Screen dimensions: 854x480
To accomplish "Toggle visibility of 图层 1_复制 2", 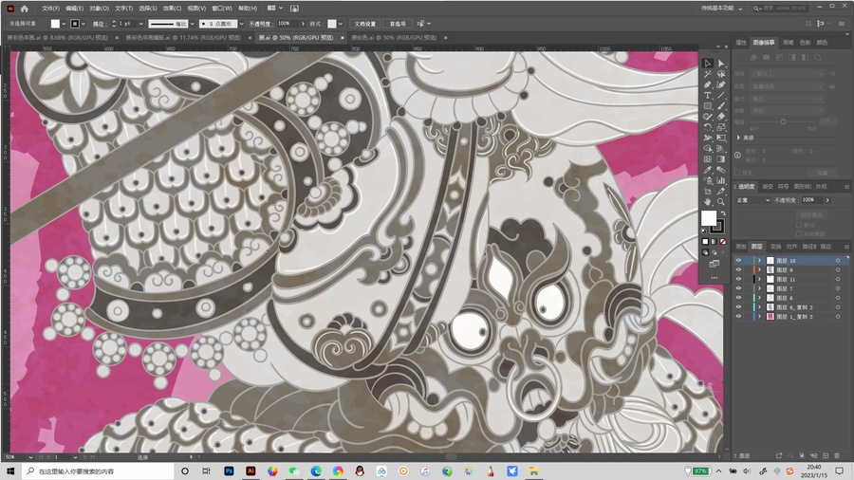I will (x=738, y=316).
